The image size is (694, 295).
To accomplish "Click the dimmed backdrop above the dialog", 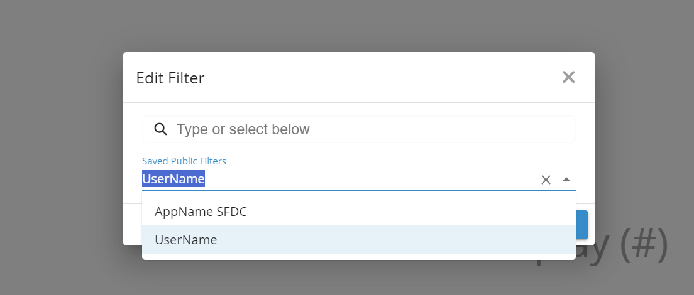I will coord(358,25).
